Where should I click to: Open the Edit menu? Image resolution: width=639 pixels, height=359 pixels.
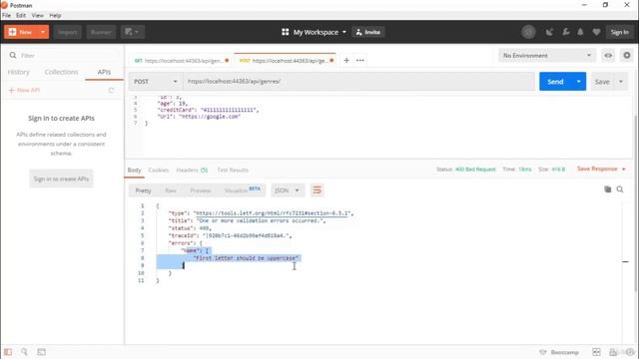[21, 16]
